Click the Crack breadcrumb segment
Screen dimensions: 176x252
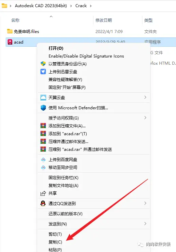click(81, 6)
